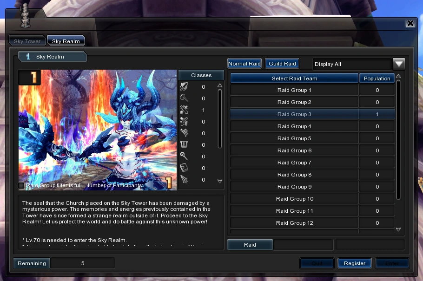Viewport: 423px width, 281px height.
Task: Click the Raid button below the list
Action: pos(250,245)
